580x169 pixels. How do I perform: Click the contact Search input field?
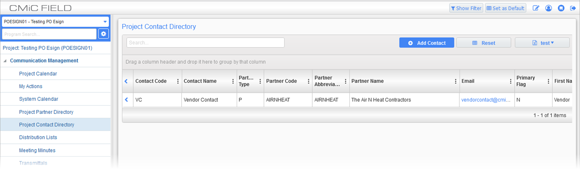[x=206, y=43]
